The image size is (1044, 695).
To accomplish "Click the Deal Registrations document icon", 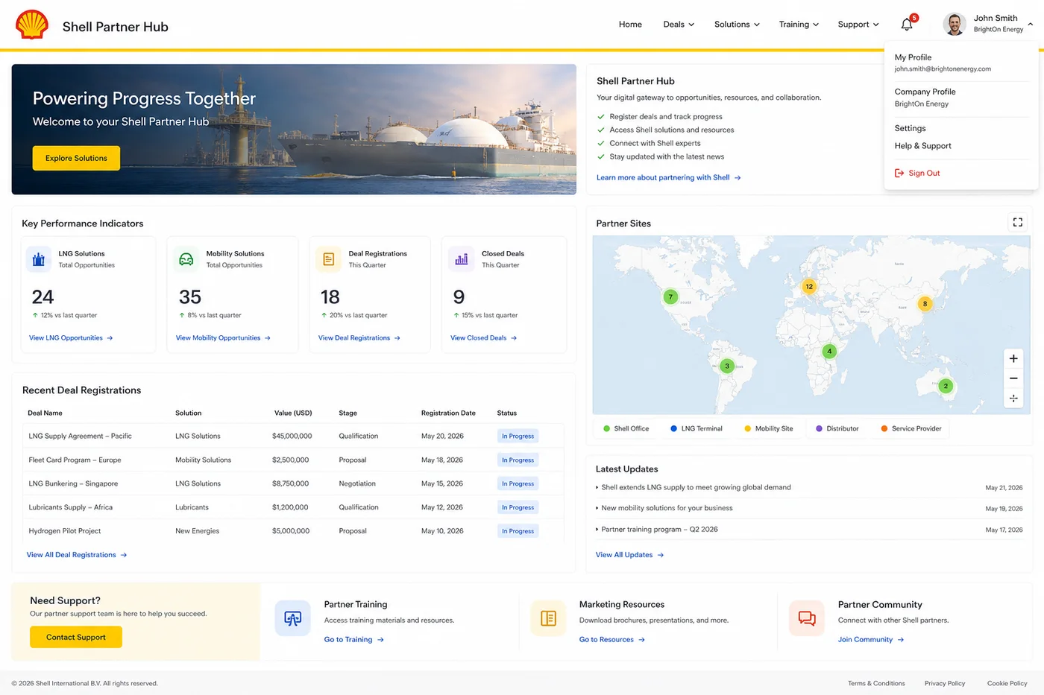I will pyautogui.click(x=329, y=259).
